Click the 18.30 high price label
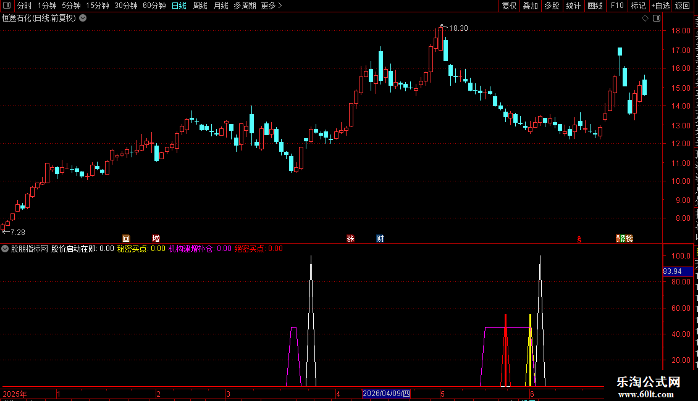 click(458, 28)
